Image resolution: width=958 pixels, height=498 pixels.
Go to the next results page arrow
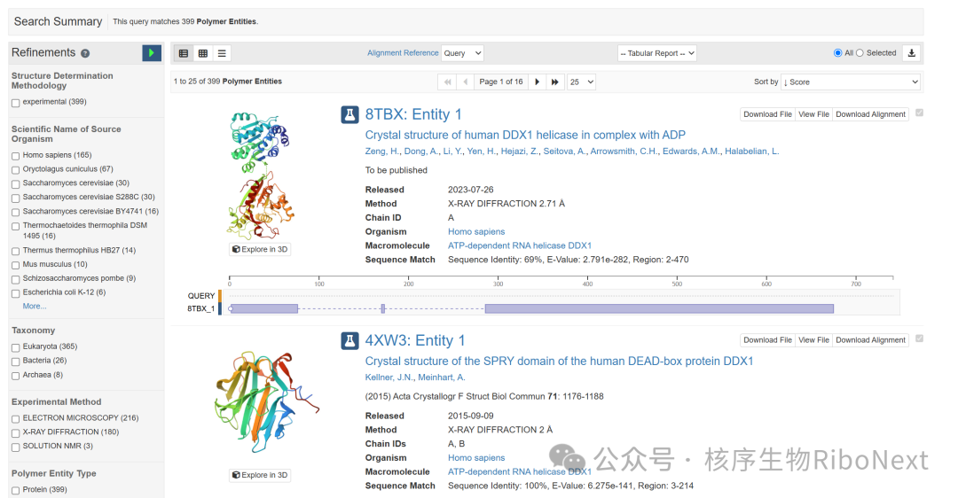pos(537,82)
